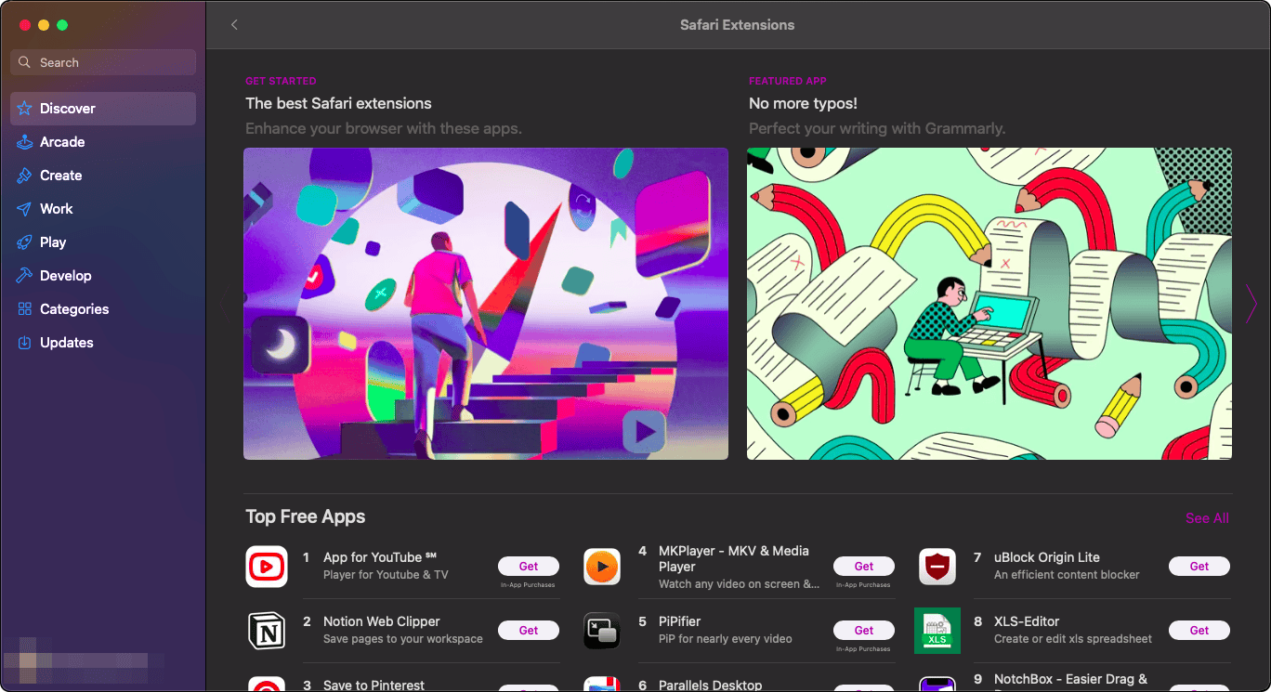The width and height of the screenshot is (1271, 692).
Task: Click the Arcade joystick sidebar icon
Action: 24,142
